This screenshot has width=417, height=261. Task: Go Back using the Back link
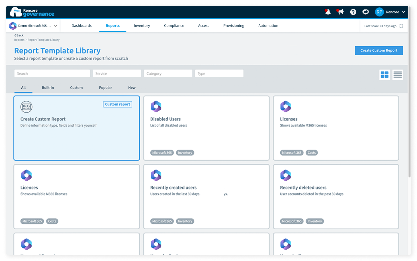(19, 35)
